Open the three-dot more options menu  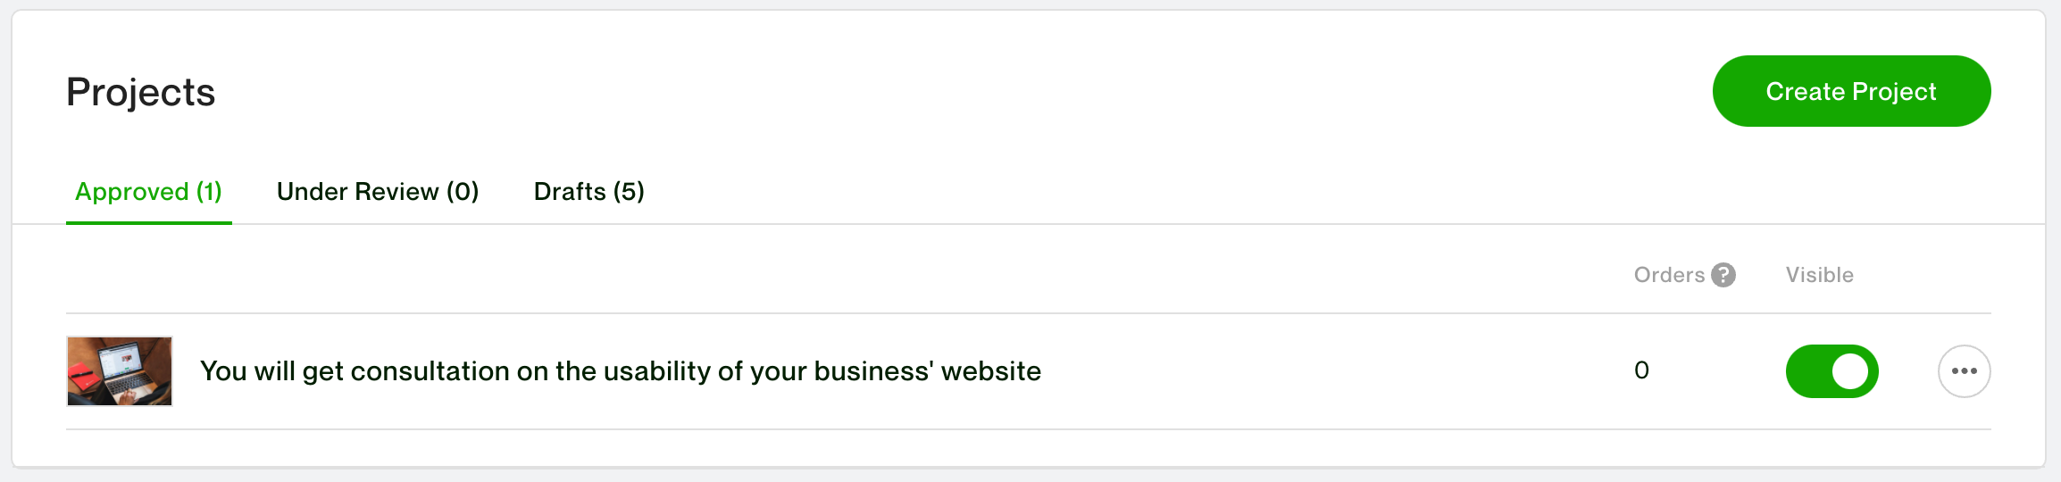(x=1964, y=371)
